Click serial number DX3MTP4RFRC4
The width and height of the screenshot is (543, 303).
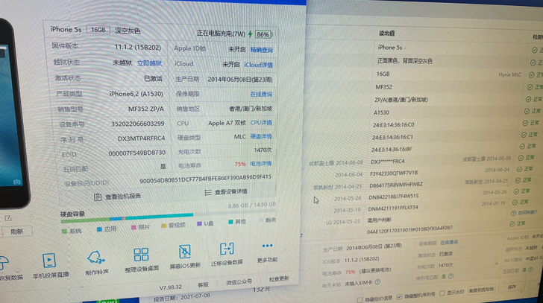point(141,138)
